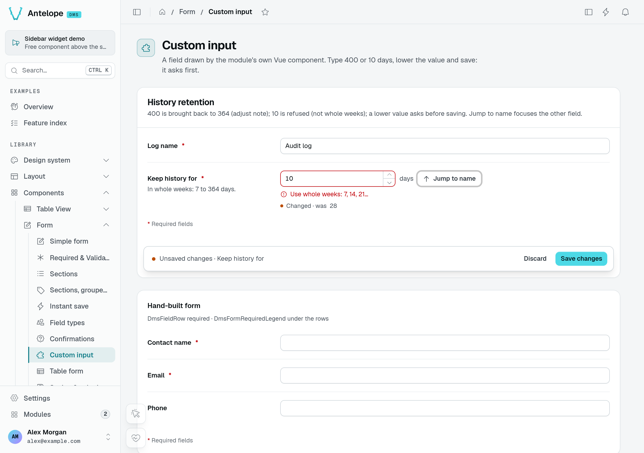The width and height of the screenshot is (644, 453).
Task: Decrease days with the down stepper arrow
Action: pyautogui.click(x=389, y=182)
